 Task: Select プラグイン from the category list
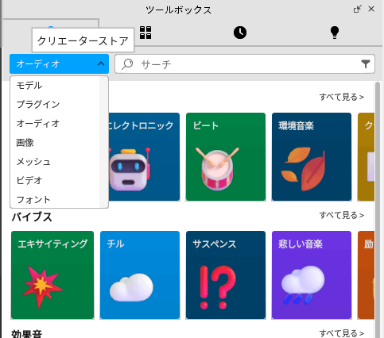(x=38, y=104)
